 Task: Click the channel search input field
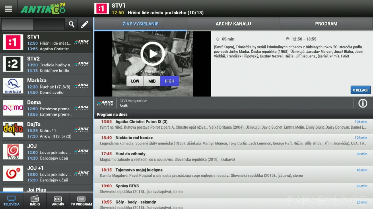[x=33, y=25]
